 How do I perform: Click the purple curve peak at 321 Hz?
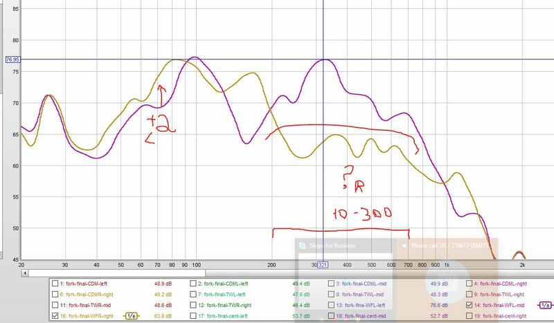(323, 59)
